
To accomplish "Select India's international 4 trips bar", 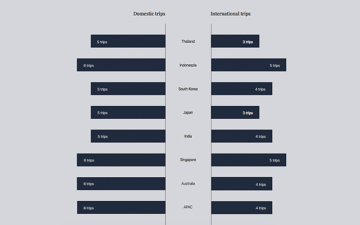I will click(242, 136).
